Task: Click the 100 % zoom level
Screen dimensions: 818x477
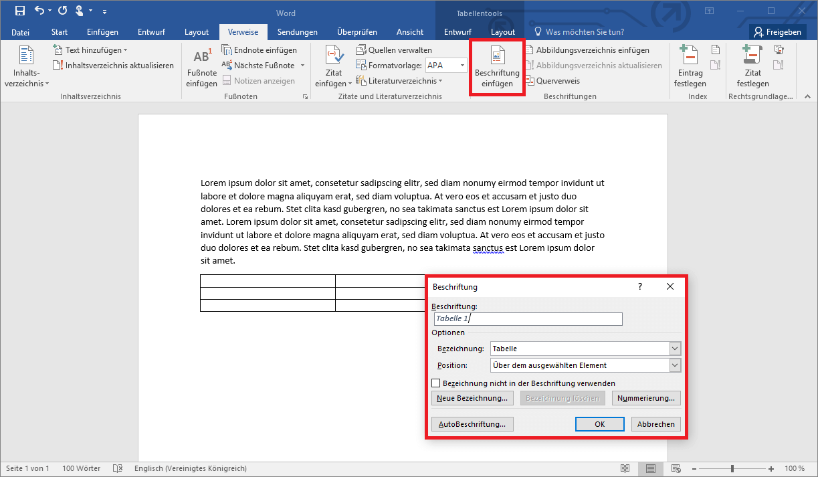Action: coord(795,468)
